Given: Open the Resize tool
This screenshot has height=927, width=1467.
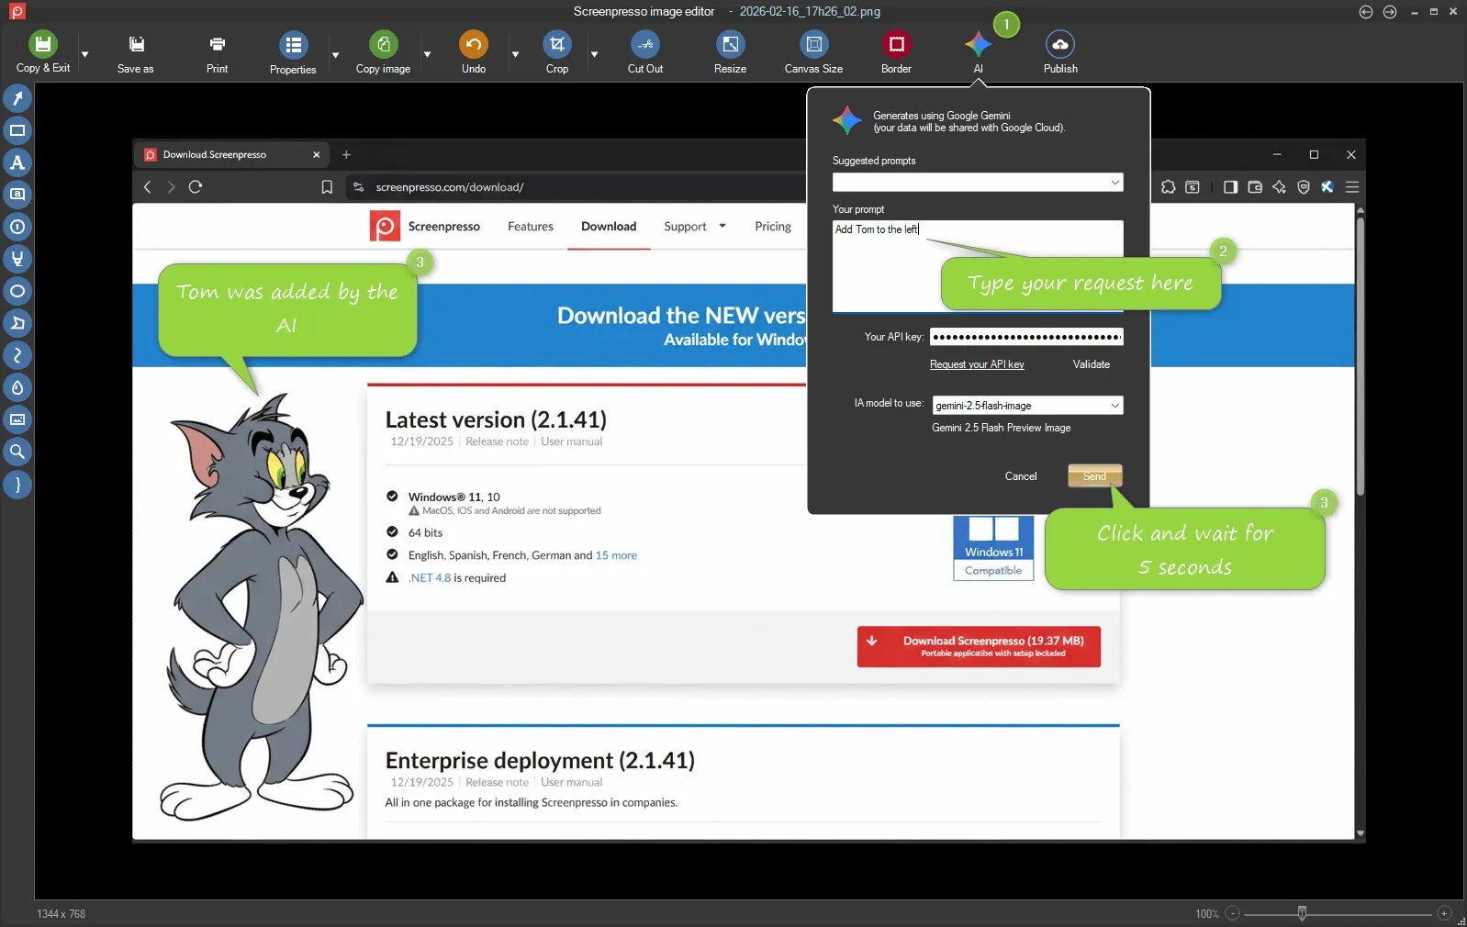Looking at the screenshot, I should tap(730, 45).
